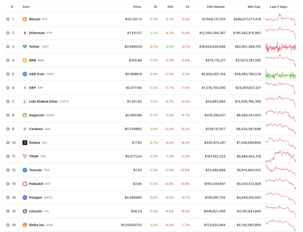This screenshot has height=232, width=303.
Task: Toggle the watchlist star for XRP
Action: [x=7, y=88]
